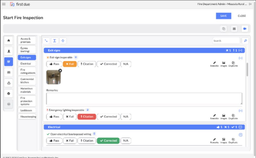Click the Search input field

pos(226,41)
